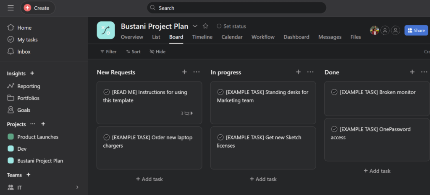Mark Broken monitor task complete

pyautogui.click(x=334, y=92)
